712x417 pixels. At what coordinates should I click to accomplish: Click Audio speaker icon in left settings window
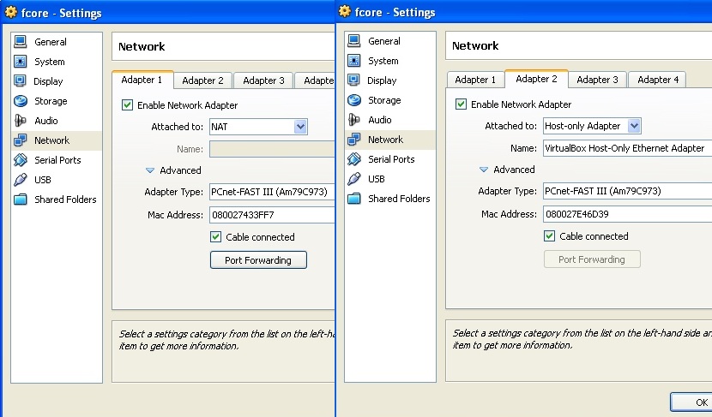point(21,121)
